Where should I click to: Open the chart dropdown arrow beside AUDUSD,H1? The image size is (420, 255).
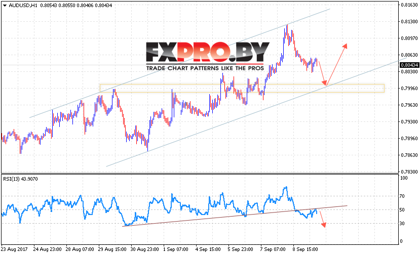click(5, 6)
